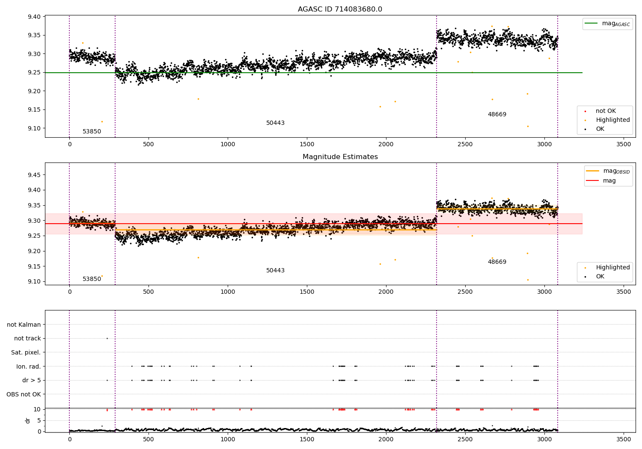The height and width of the screenshot is (449, 642).
Task: Click the 'Magnitude Estimates' plot title
Action: coord(340,157)
